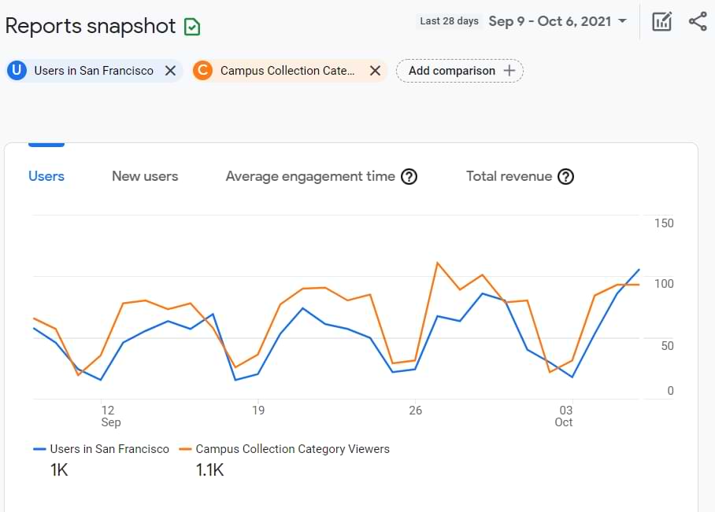
Task: Switch to Average engagement time tab
Action: [309, 176]
